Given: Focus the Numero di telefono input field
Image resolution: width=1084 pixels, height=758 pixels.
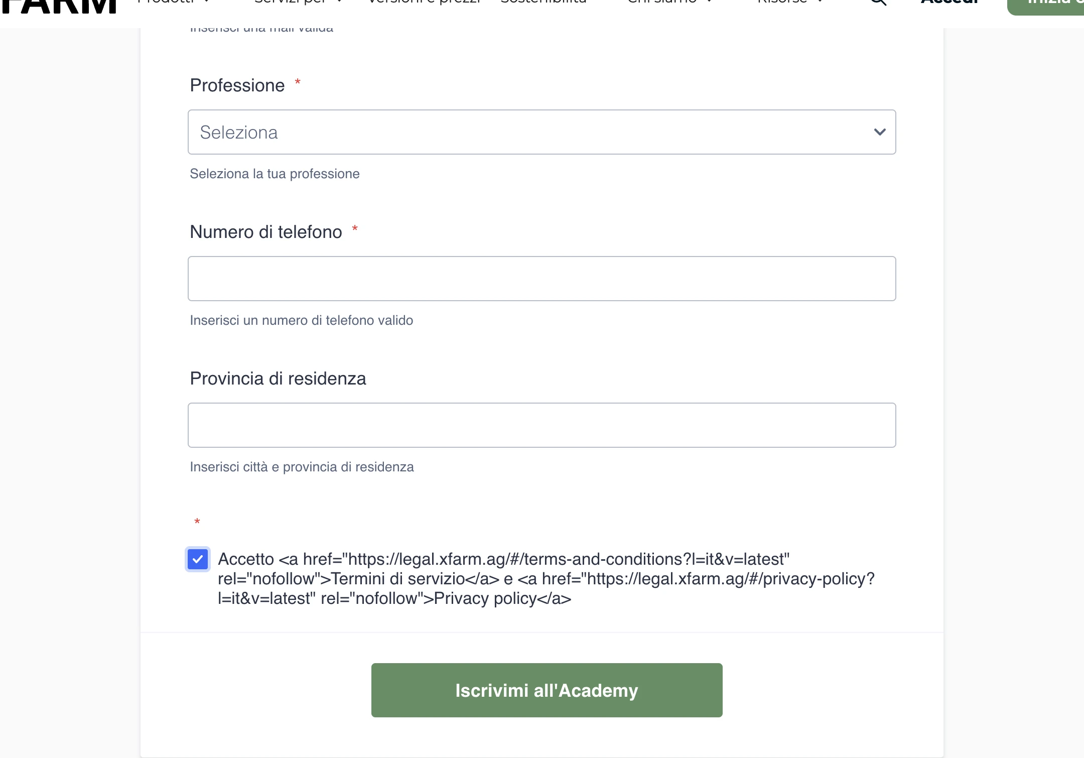Looking at the screenshot, I should click(541, 278).
